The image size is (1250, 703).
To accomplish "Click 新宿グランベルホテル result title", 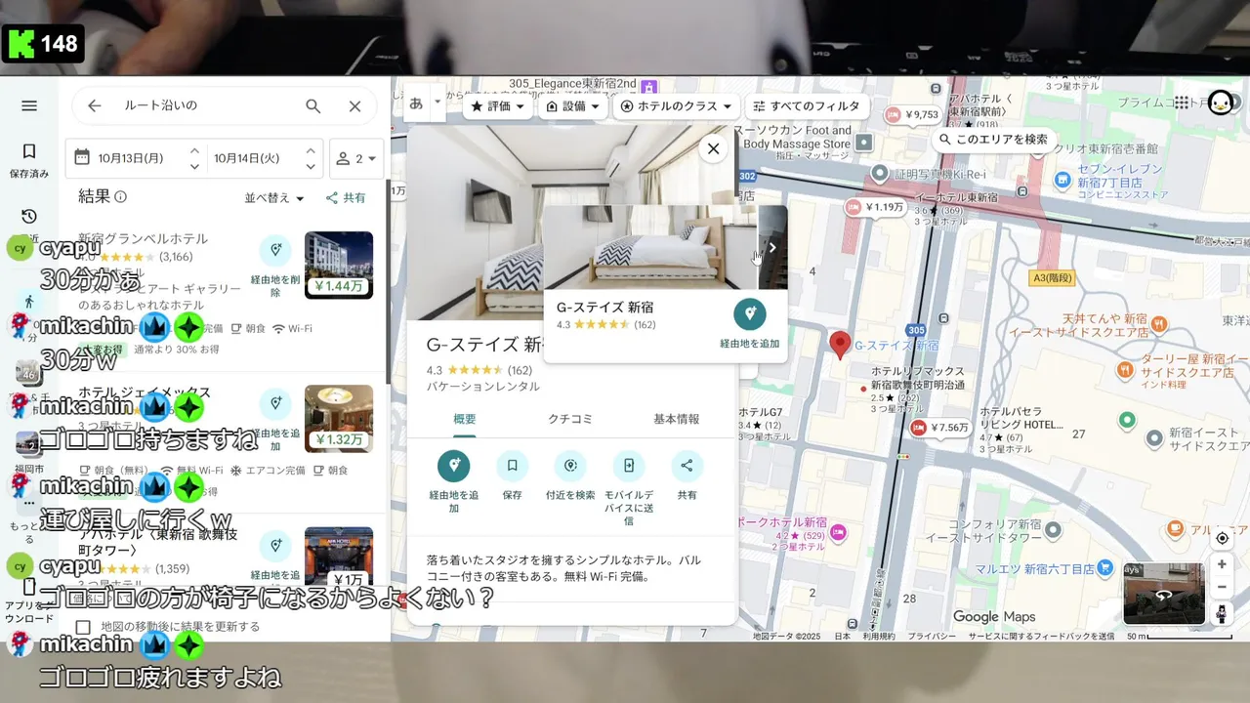I will pos(143,239).
